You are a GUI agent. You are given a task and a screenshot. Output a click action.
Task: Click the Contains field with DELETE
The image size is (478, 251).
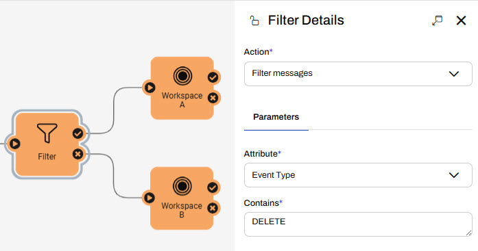[x=358, y=224]
